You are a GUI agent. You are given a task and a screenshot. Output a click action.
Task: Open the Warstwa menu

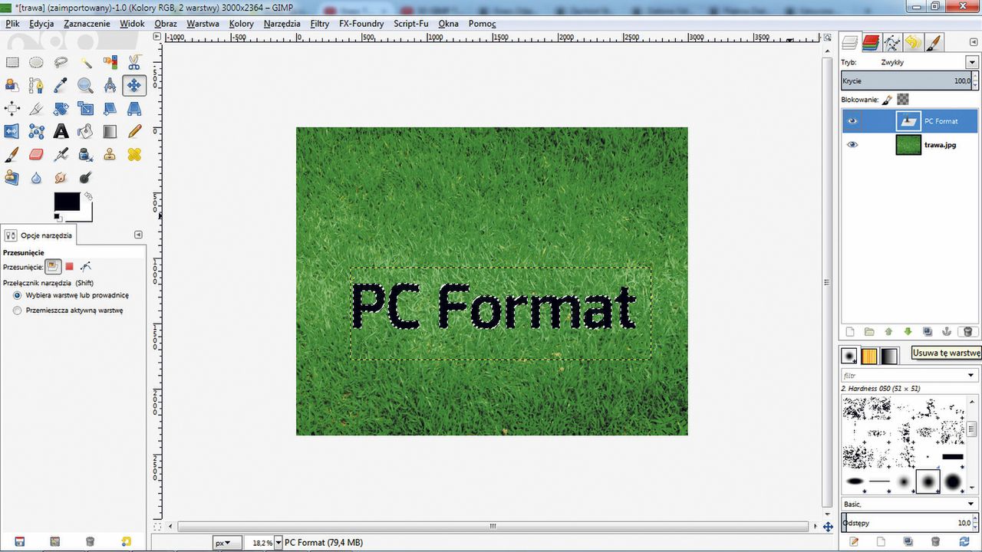203,24
